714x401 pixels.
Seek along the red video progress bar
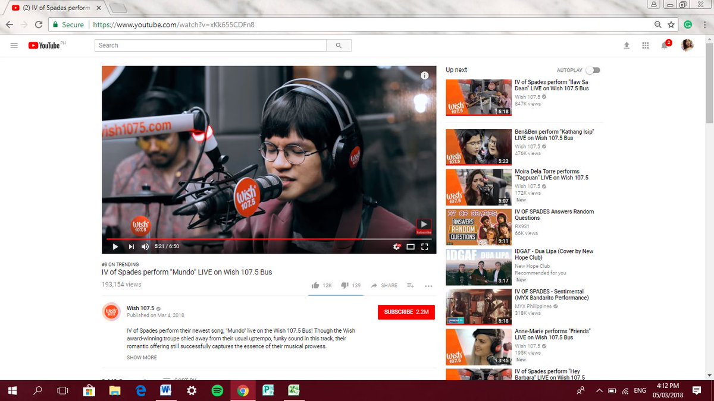coord(269,239)
